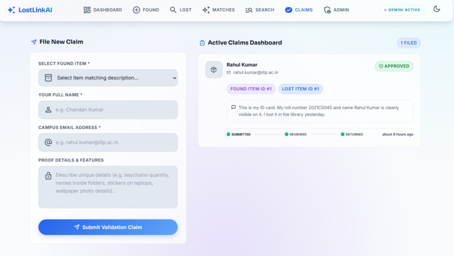Image resolution: width=454 pixels, height=256 pixels.
Task: Click the LostLinkAI sparkle logo icon
Action: coord(11,10)
